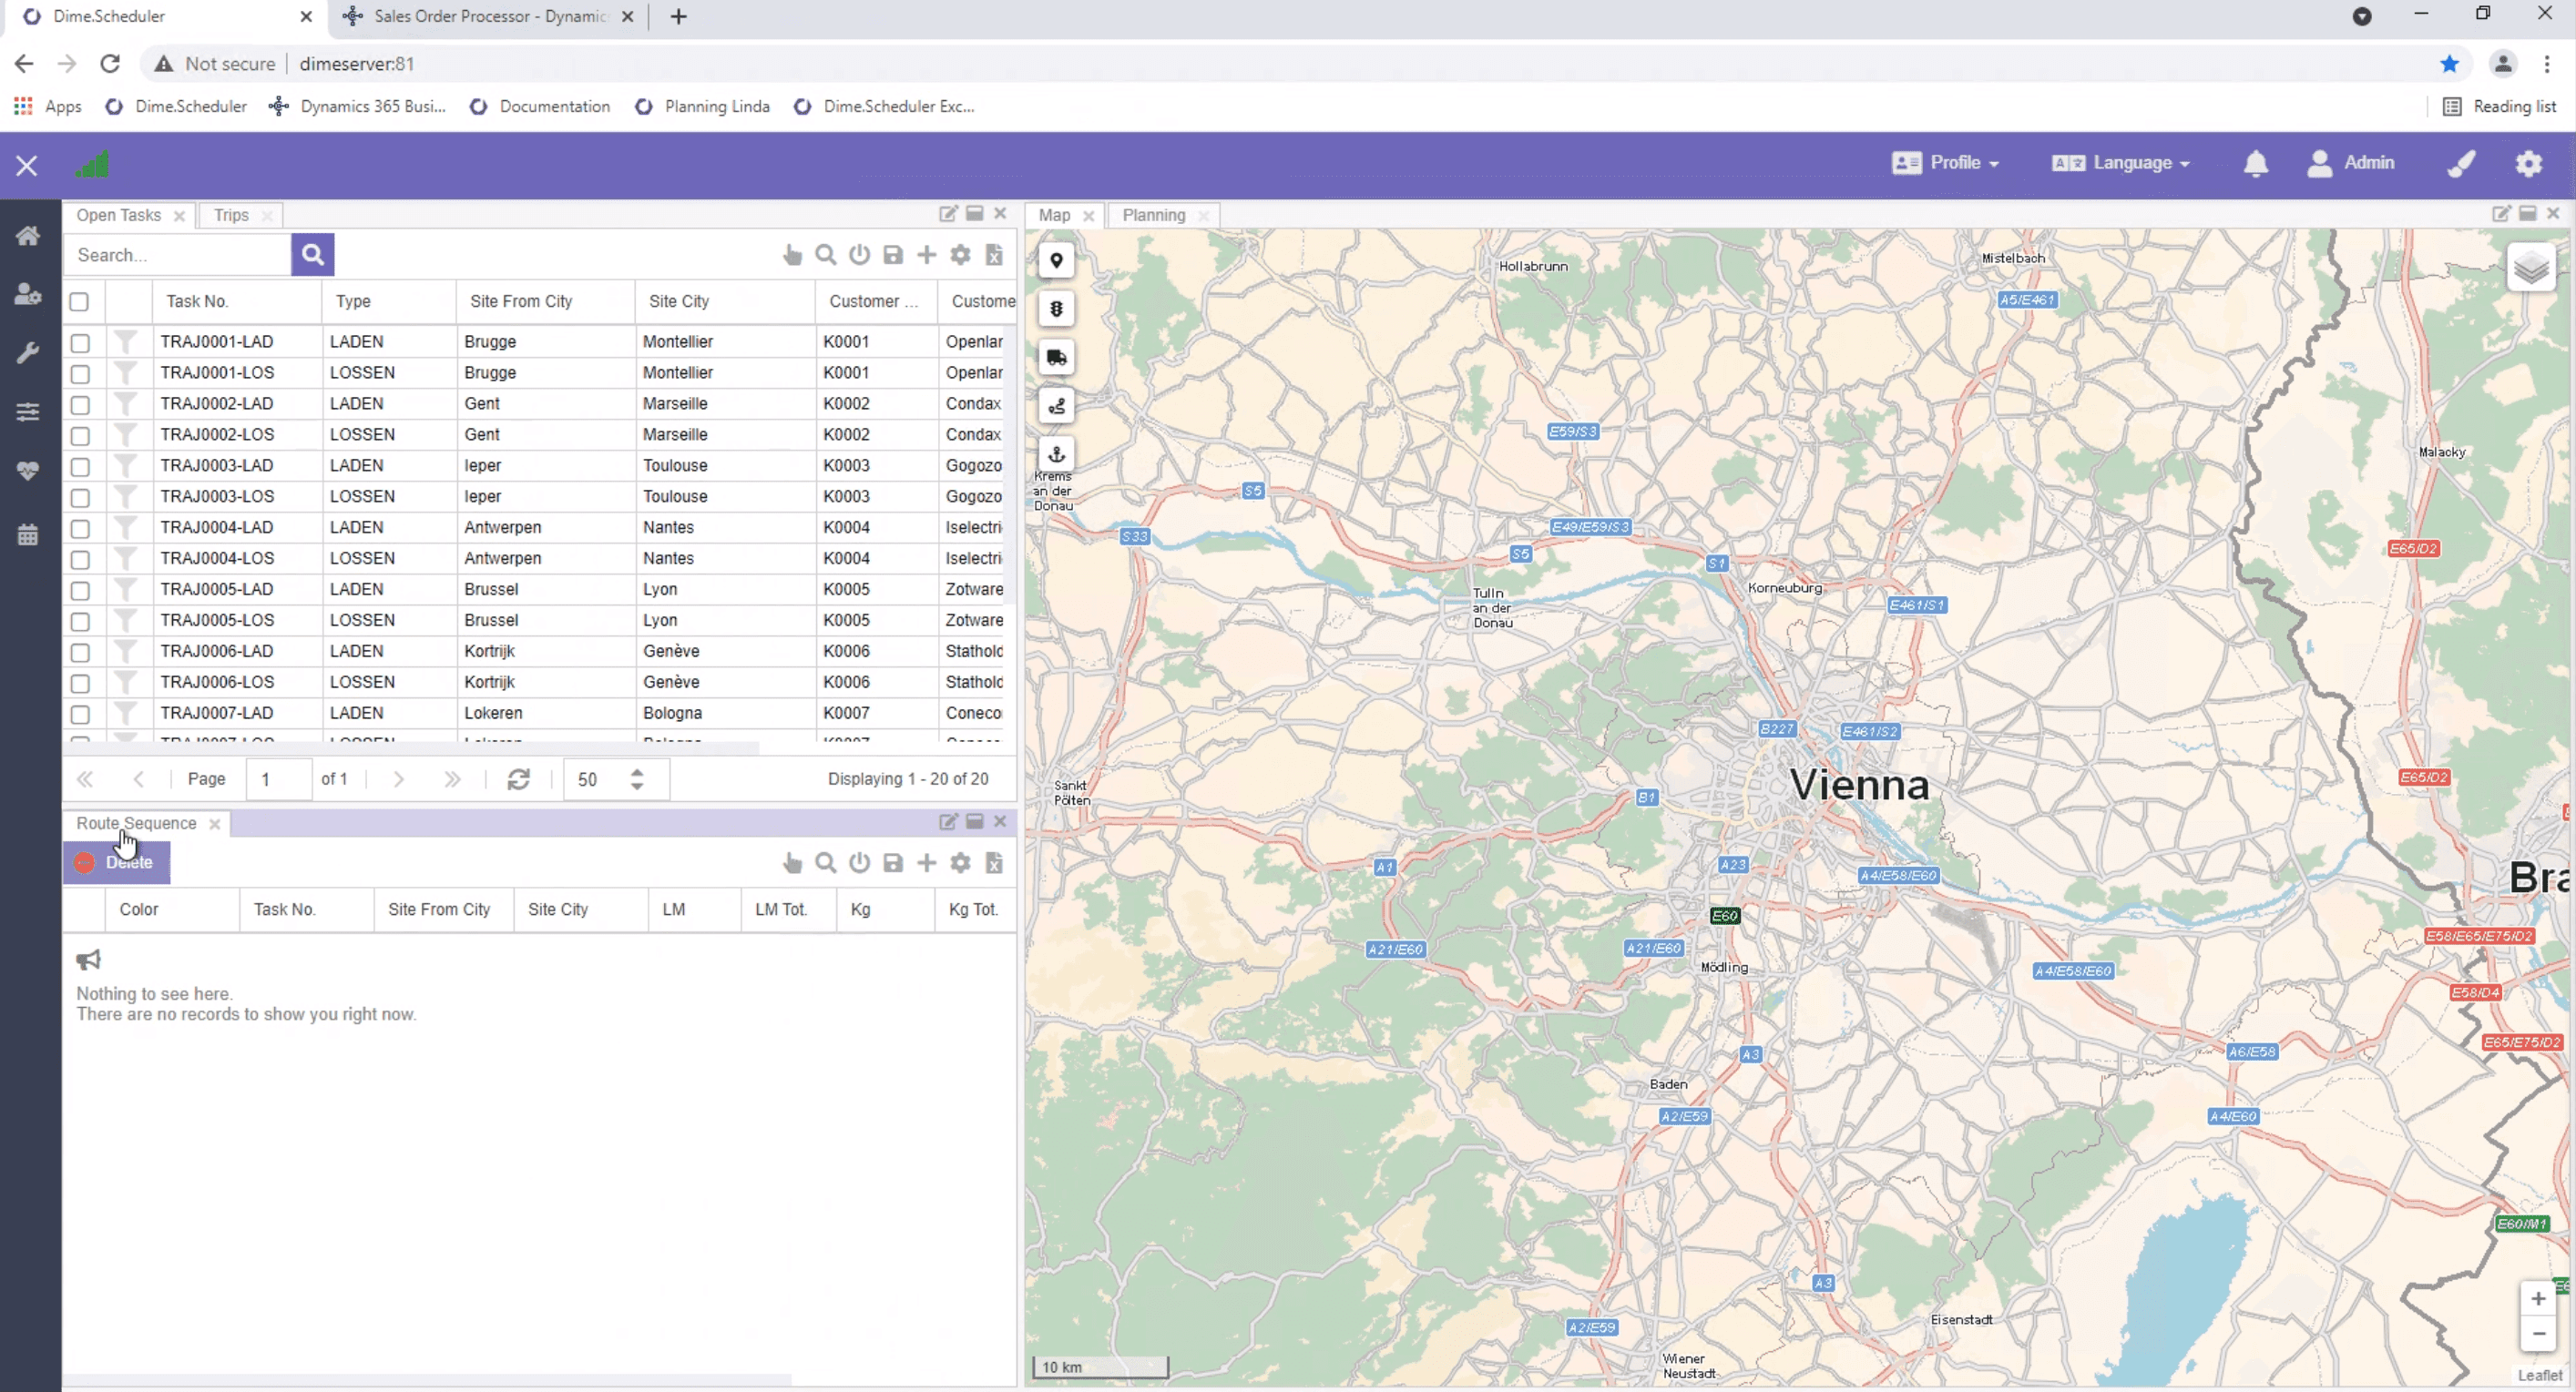This screenshot has height=1392, width=2576.
Task: Tick the header checkbox to select all tasks
Action: (x=80, y=301)
